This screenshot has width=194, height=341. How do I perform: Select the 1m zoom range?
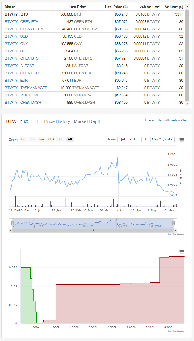(23, 139)
